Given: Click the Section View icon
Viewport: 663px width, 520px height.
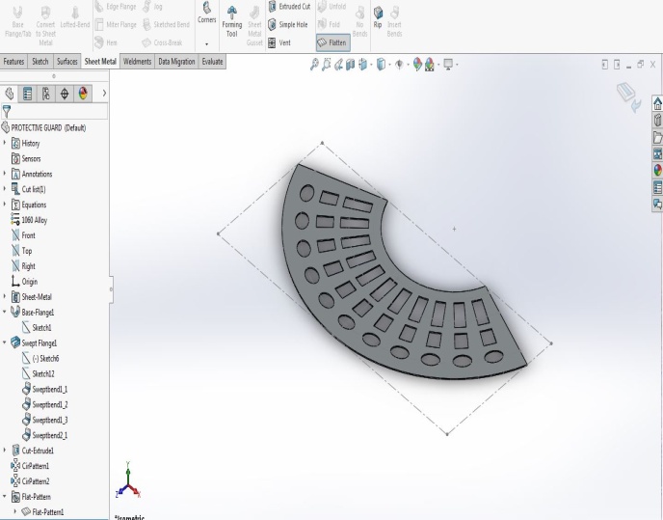Looking at the screenshot, I should click(350, 65).
